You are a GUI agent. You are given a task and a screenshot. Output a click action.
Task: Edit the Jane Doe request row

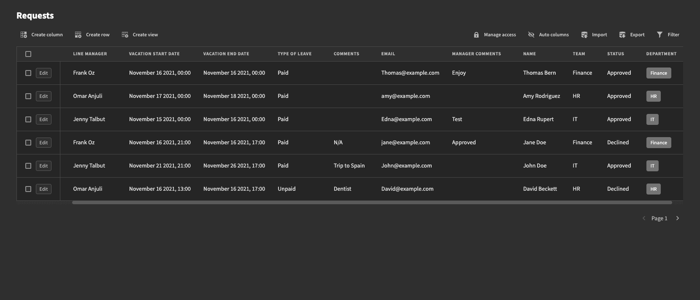tap(43, 143)
